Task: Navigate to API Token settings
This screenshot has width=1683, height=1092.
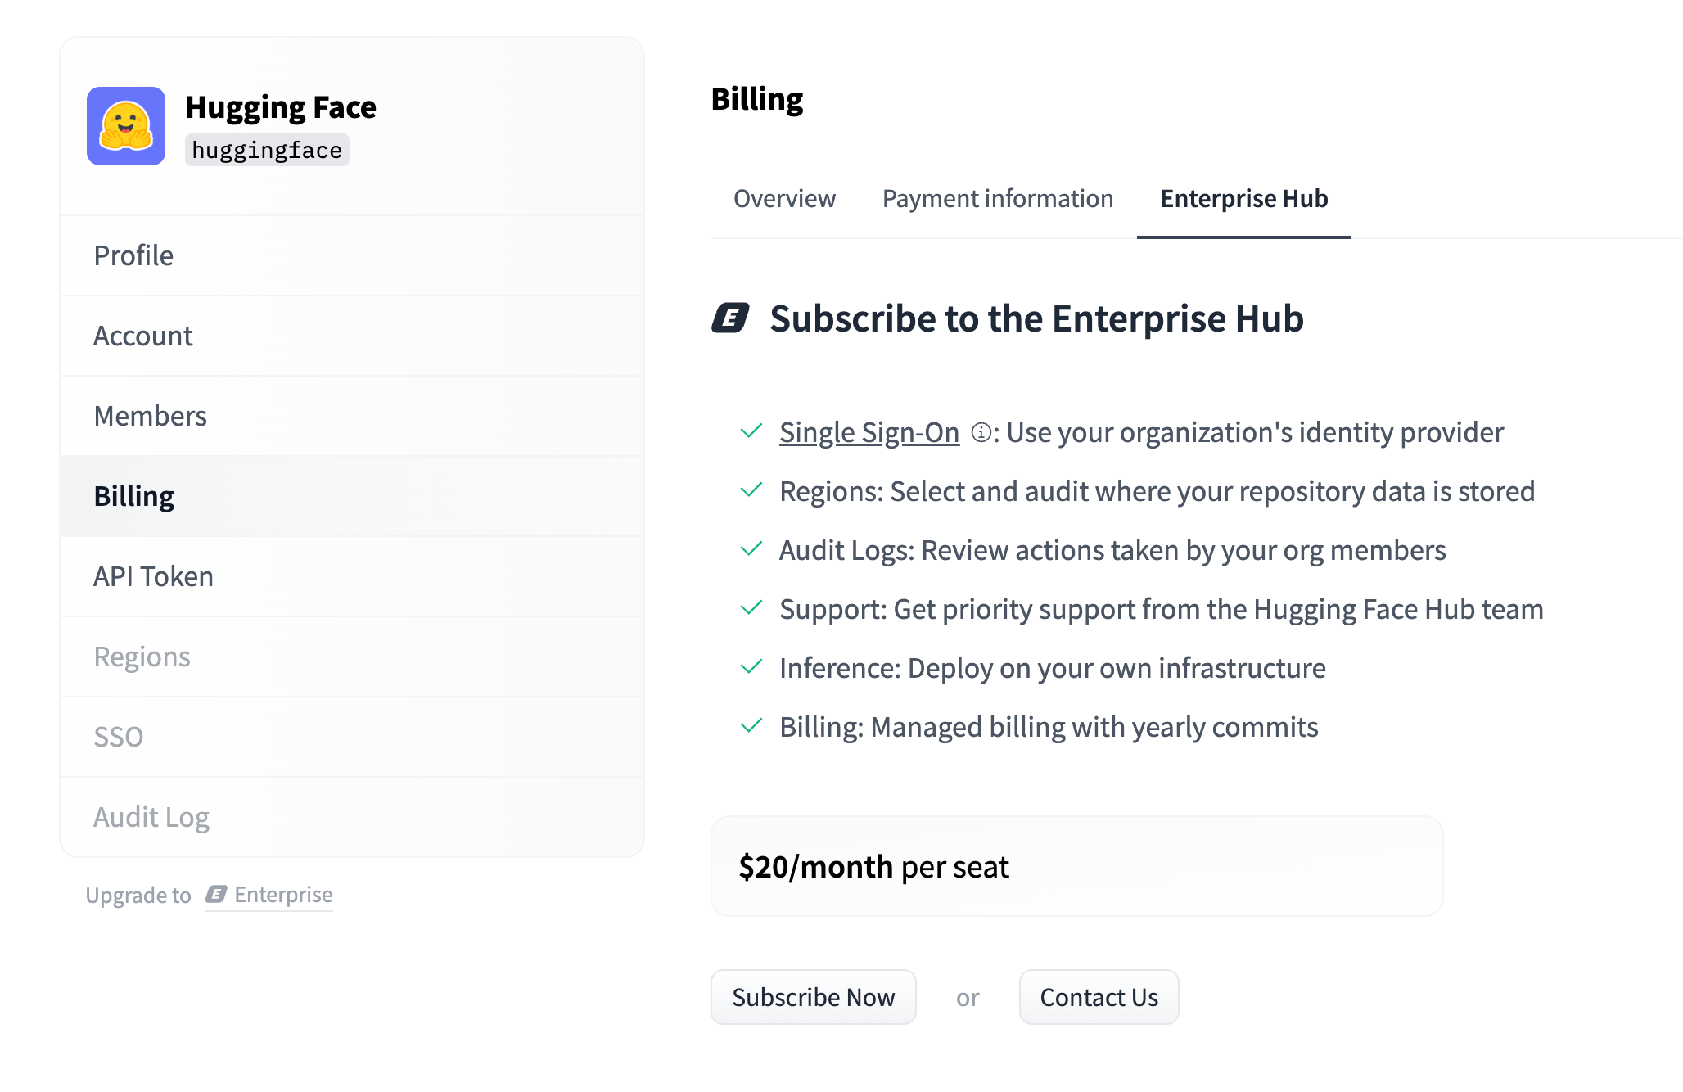Action: (154, 576)
